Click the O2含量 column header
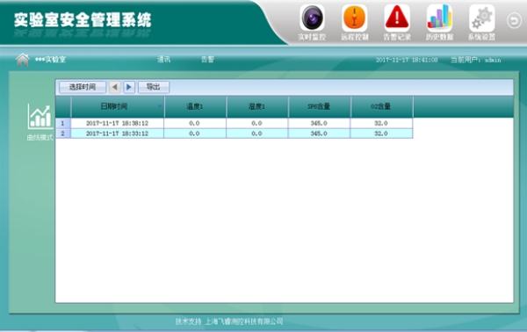The height and width of the screenshot is (332, 527). (x=381, y=107)
